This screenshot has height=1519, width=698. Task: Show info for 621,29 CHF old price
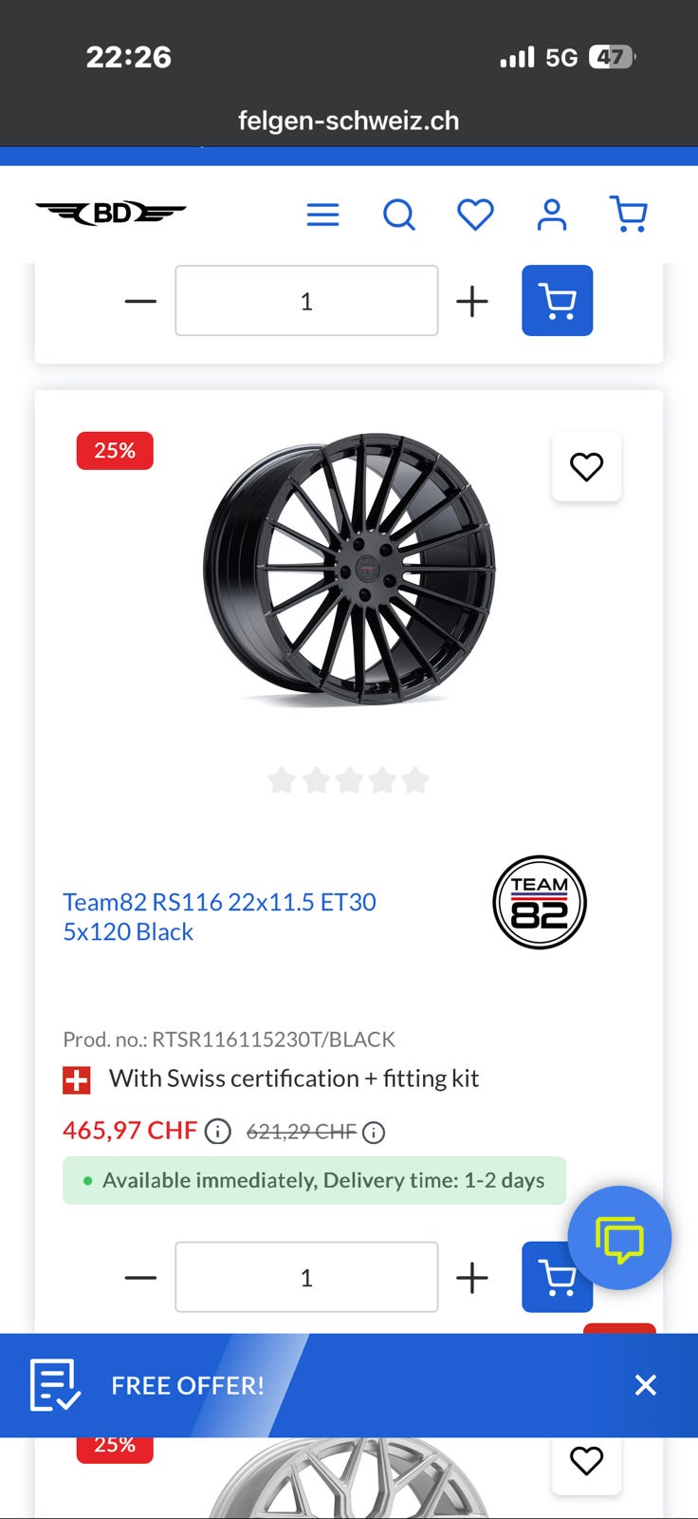pyautogui.click(x=375, y=1133)
